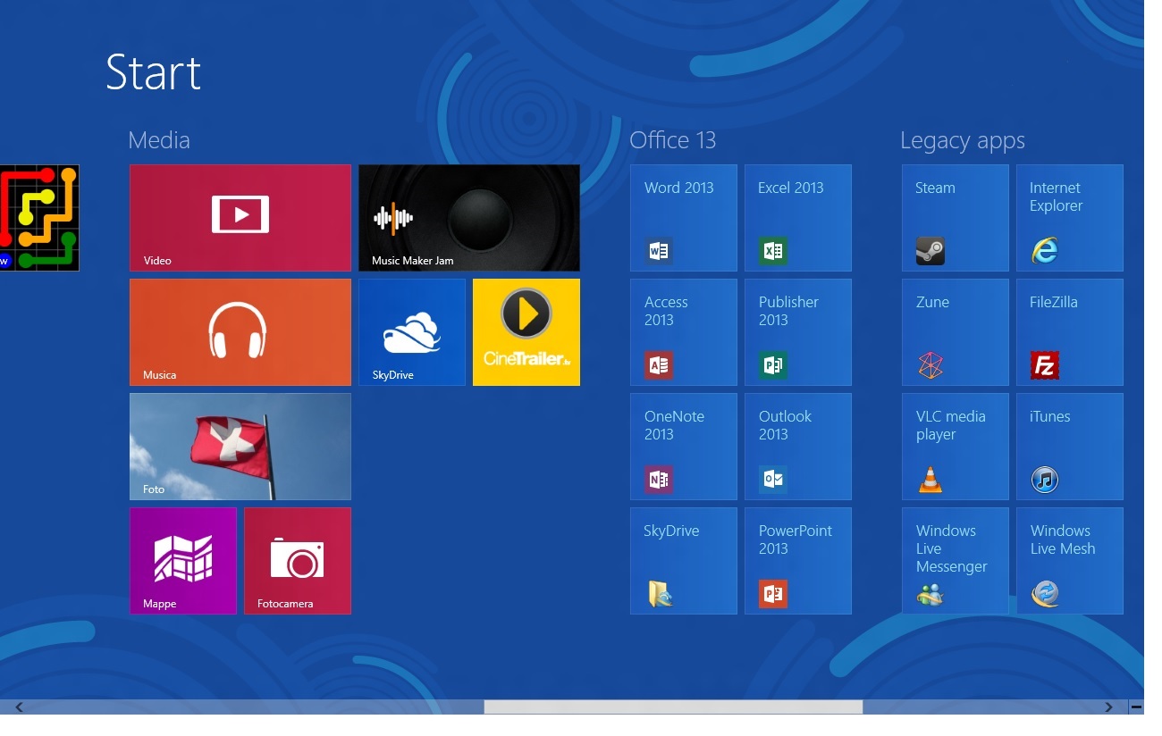Open the colorful Flow game tile
This screenshot has height=736, width=1162.
(39, 218)
